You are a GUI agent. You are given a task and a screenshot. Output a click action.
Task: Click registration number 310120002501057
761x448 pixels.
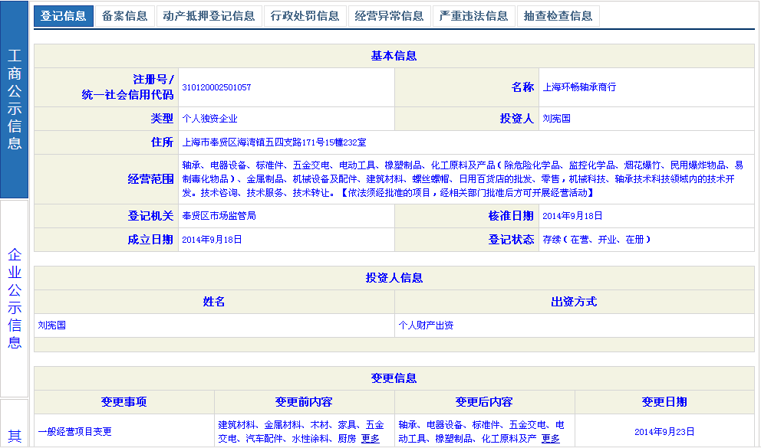click(x=216, y=87)
